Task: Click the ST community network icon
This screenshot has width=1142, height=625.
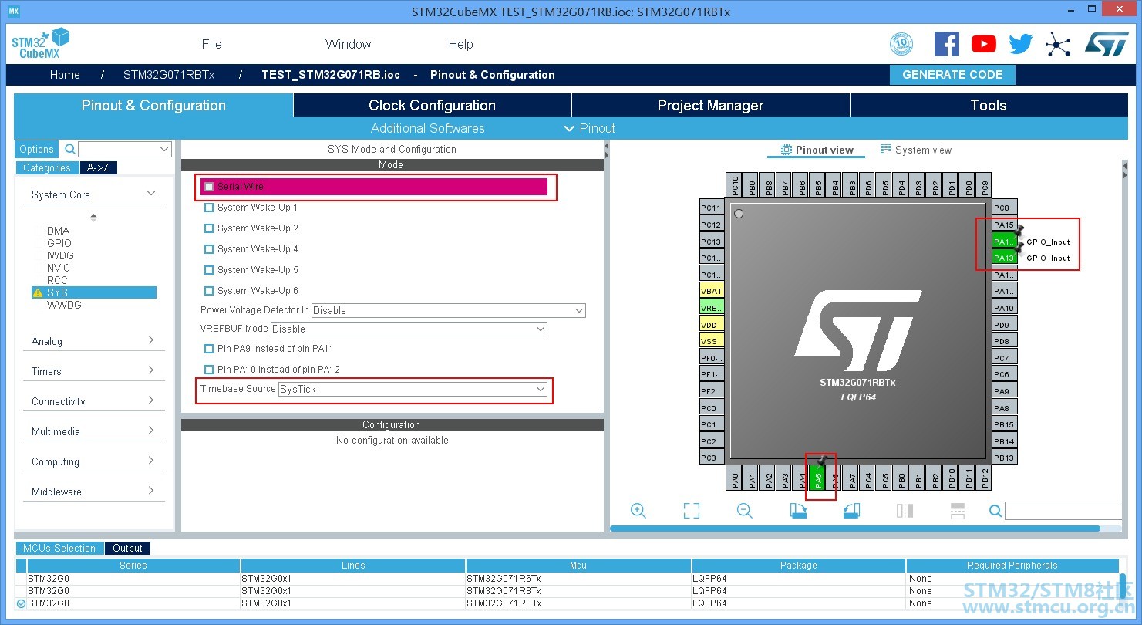Action: coord(1058,44)
